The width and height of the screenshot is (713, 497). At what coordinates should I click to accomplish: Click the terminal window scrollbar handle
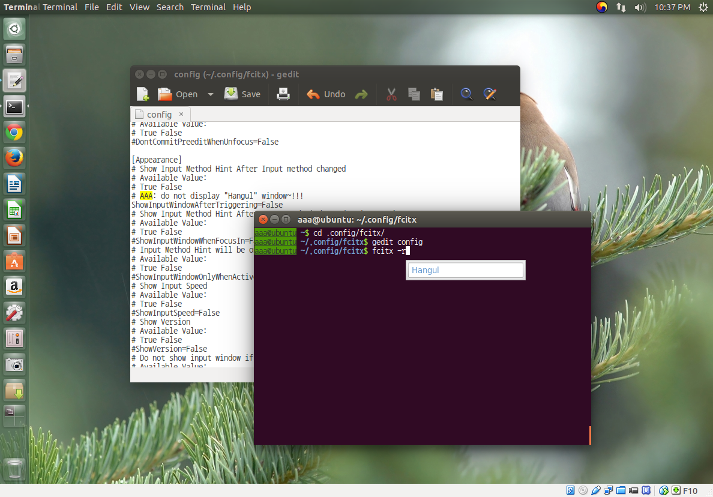tap(590, 435)
